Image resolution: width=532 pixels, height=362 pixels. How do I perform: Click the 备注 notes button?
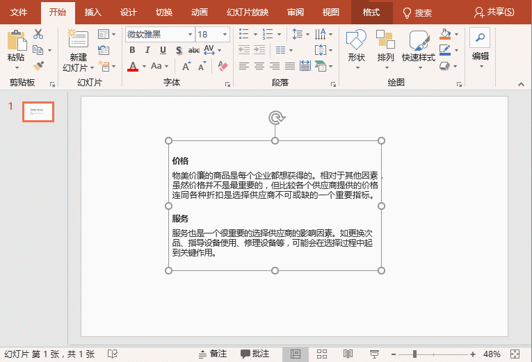click(213, 354)
